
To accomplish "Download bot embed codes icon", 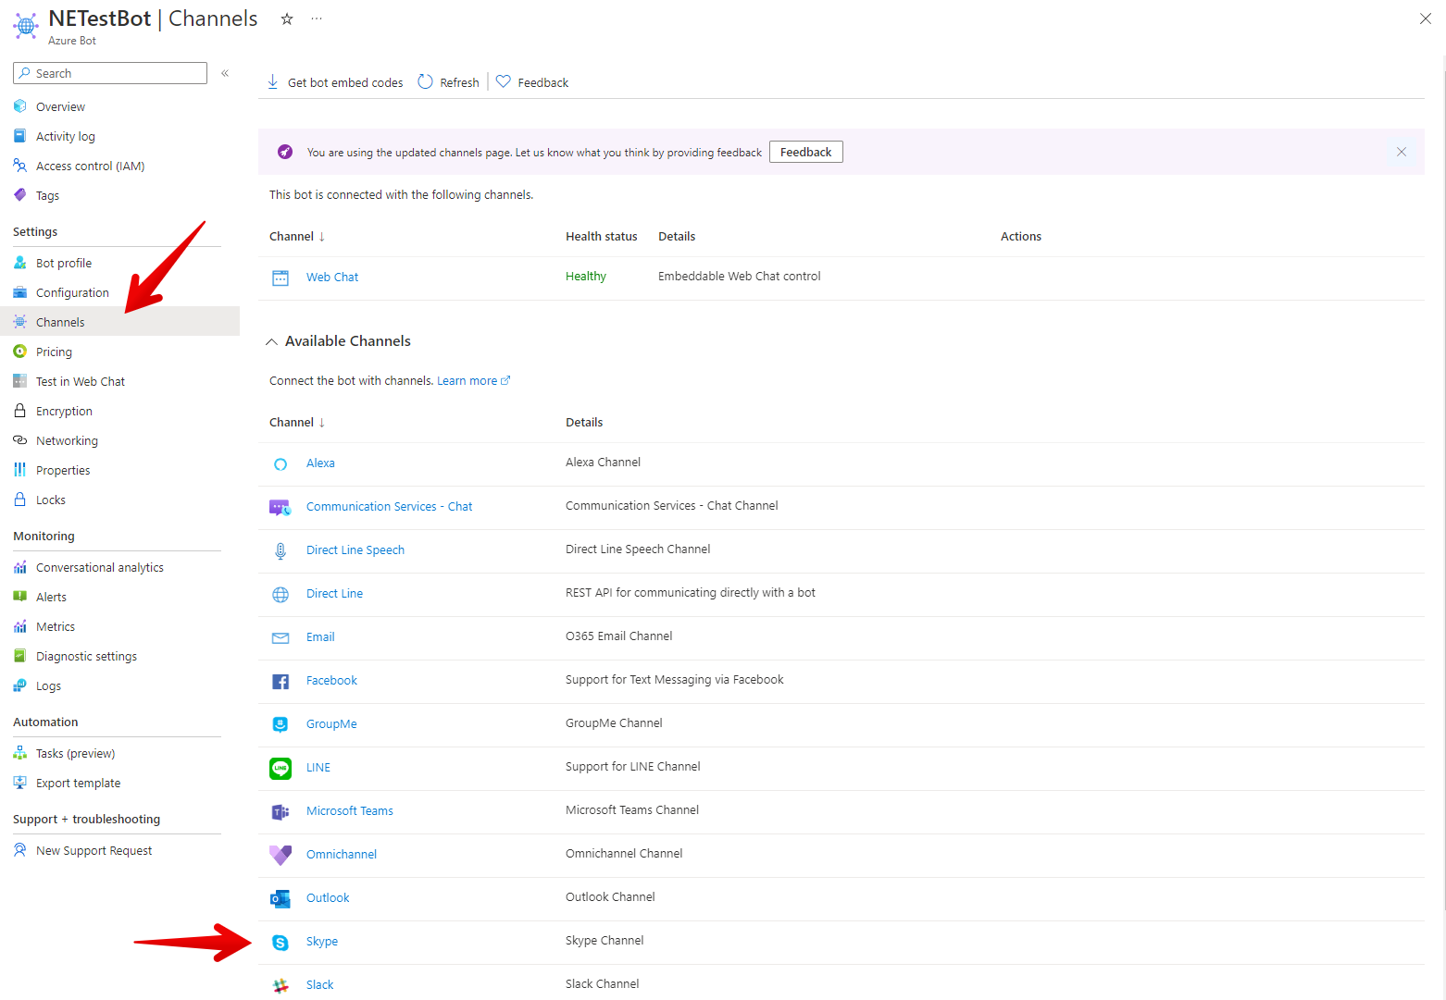I will (273, 82).
